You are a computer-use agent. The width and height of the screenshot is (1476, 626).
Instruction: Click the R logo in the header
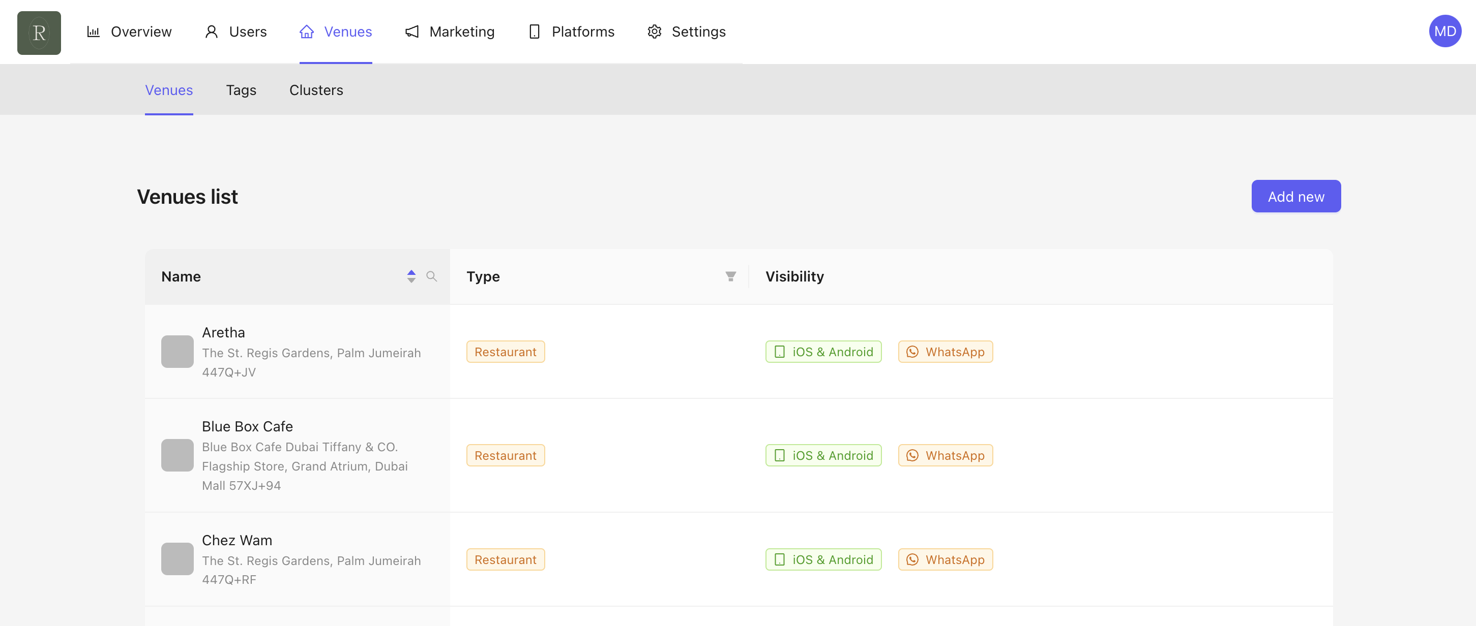pyautogui.click(x=39, y=33)
